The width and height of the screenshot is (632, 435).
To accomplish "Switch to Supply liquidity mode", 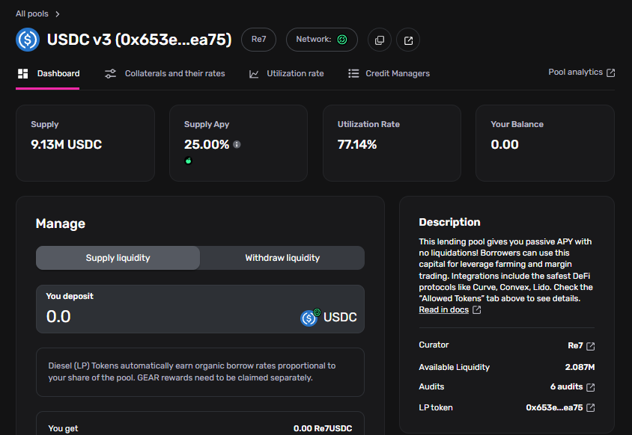I will [118, 258].
